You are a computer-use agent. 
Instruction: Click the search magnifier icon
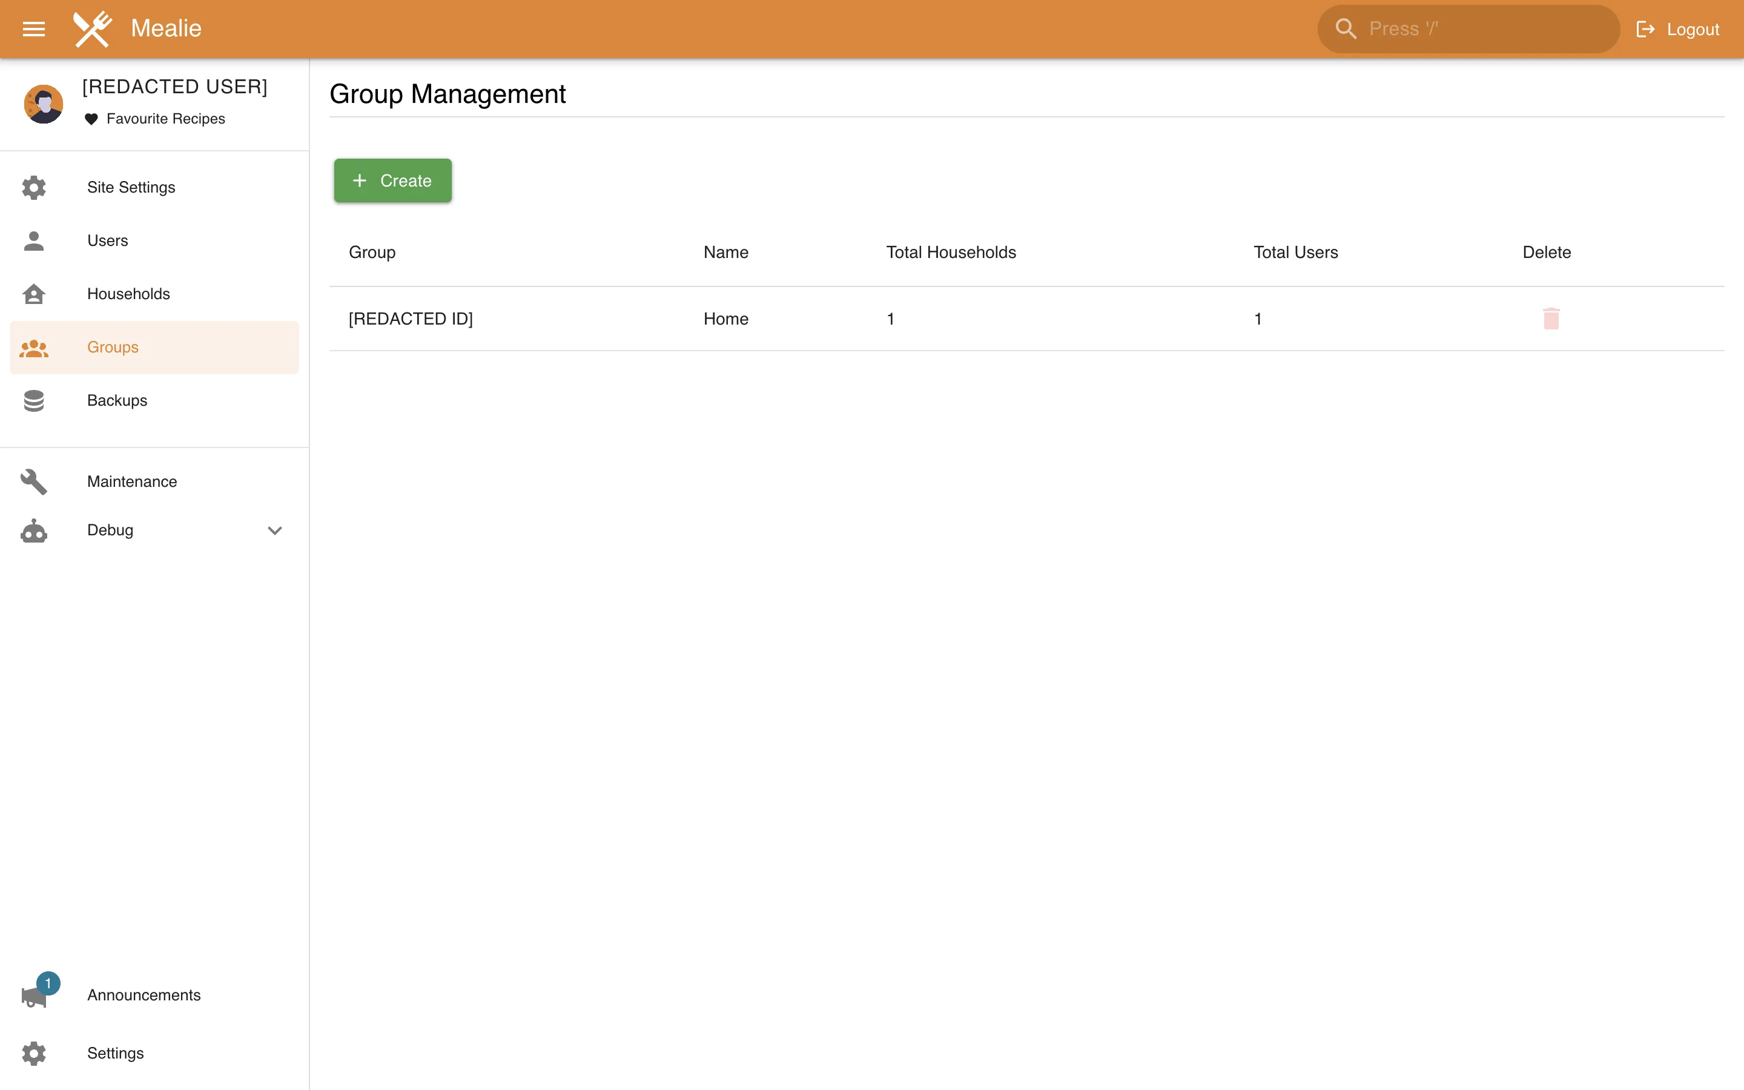[1346, 29]
